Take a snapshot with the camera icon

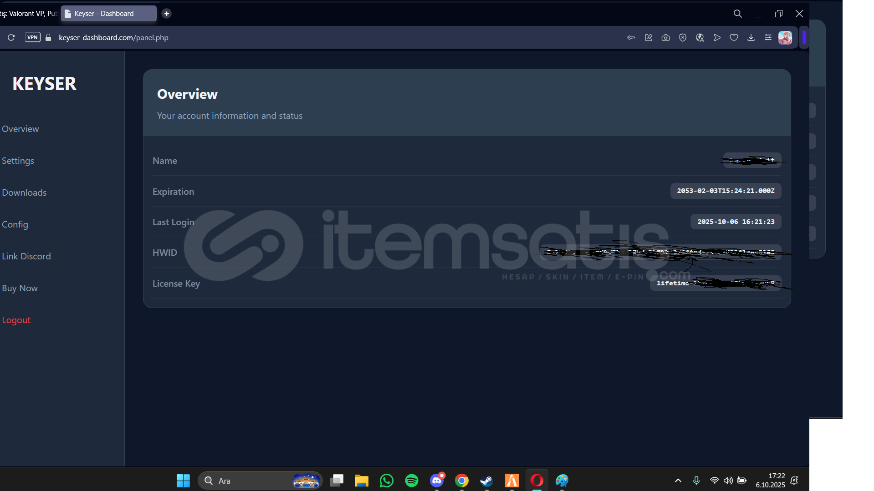665,37
